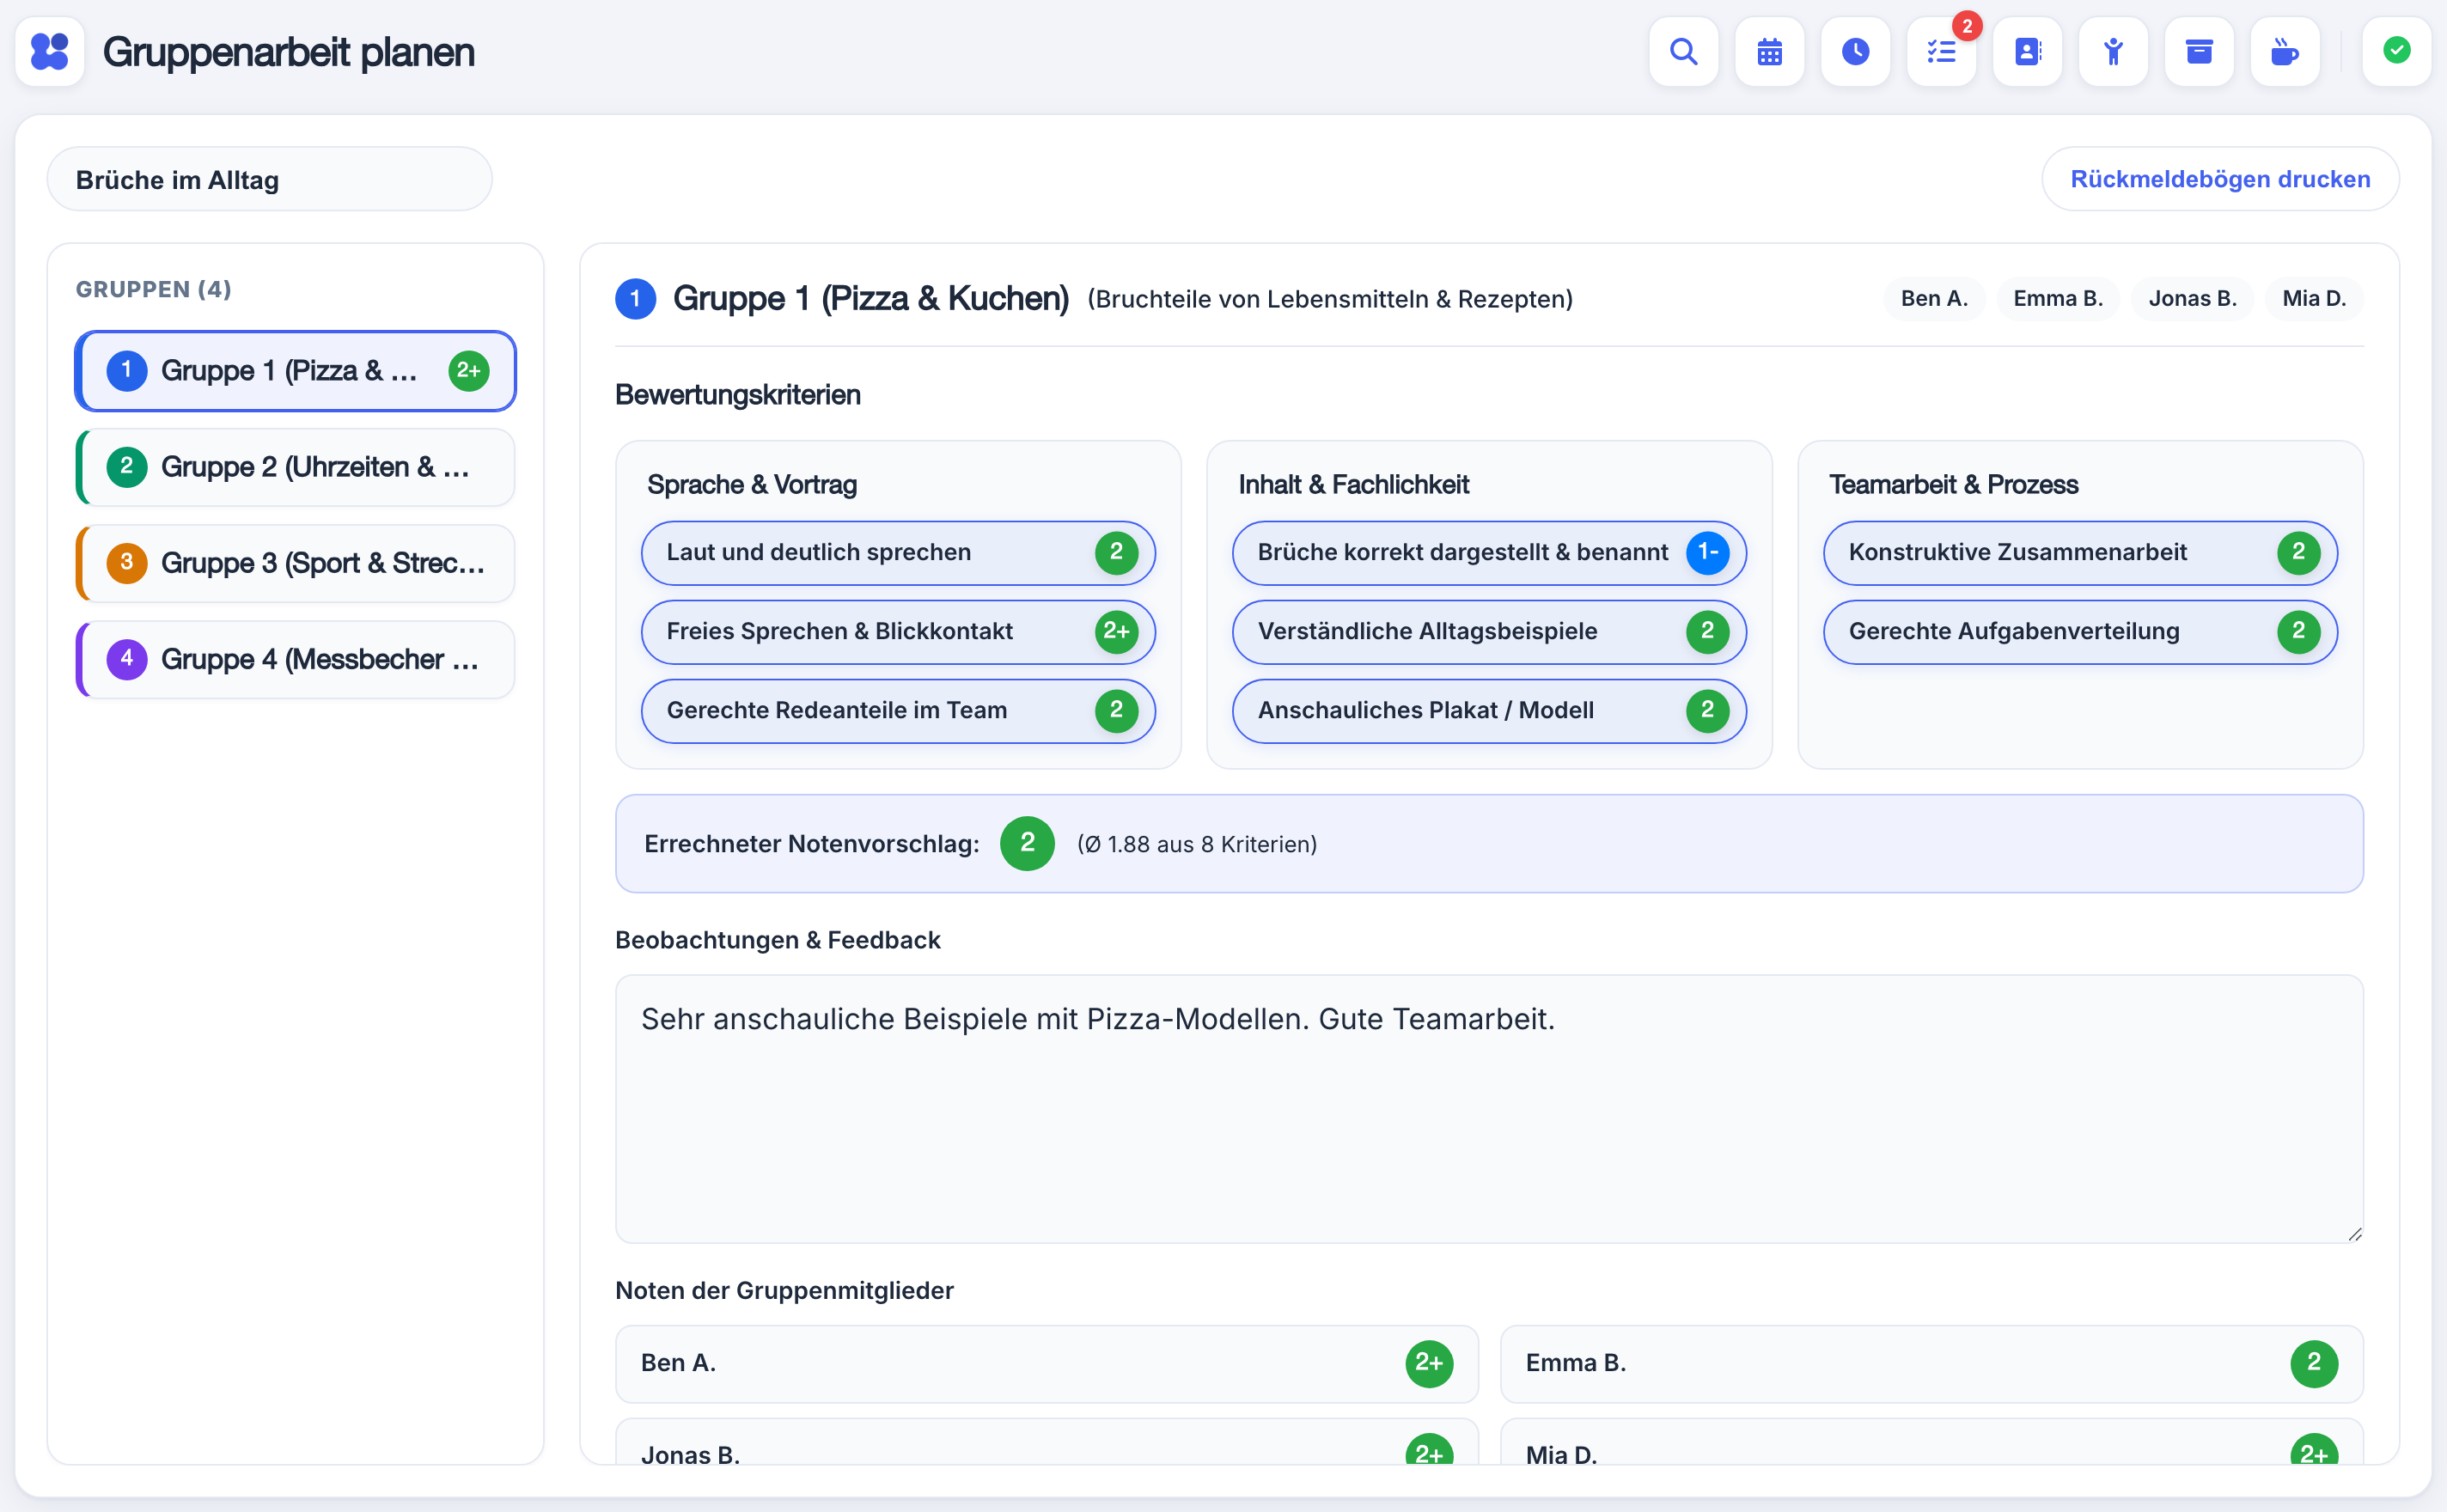The height and width of the screenshot is (1512, 2447).
Task: Select Gruppe 1 (Pizza & ...) in list
Action: click(x=296, y=371)
